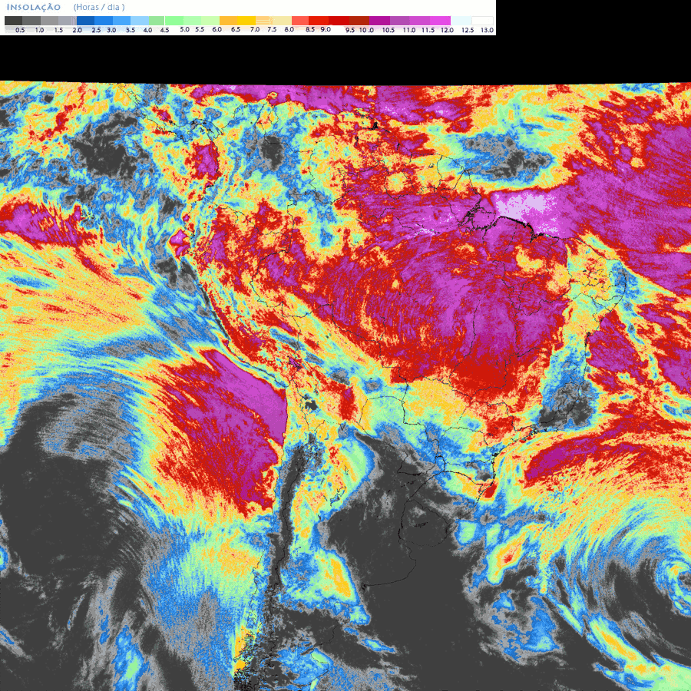Screen dimensions: 691x691
Task: Click the '4.5' legend value
Action: pos(164,30)
